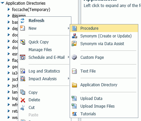This screenshot has width=141, height=121.
Task: Expand the foccache(Temporary) folder arrow
Action: click(x=9, y=9)
